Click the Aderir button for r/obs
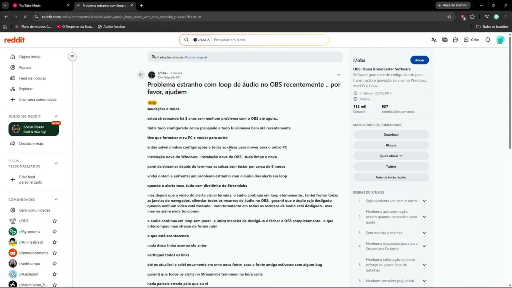The height and width of the screenshot is (288, 512). 420,60
